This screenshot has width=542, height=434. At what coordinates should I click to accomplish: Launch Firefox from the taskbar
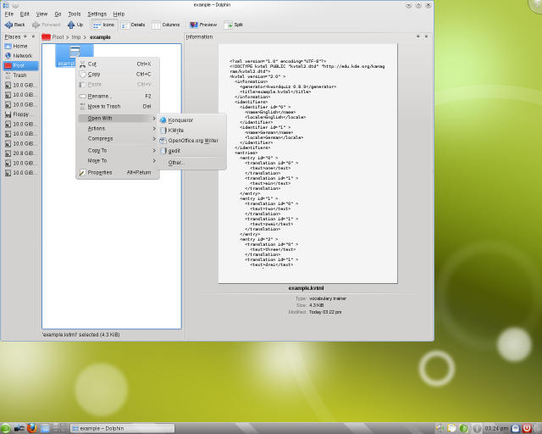(x=31, y=428)
